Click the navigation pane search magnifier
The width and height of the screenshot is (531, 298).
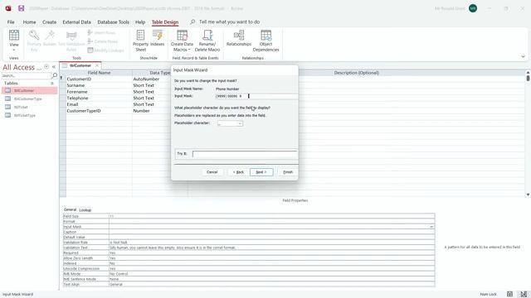click(54, 75)
